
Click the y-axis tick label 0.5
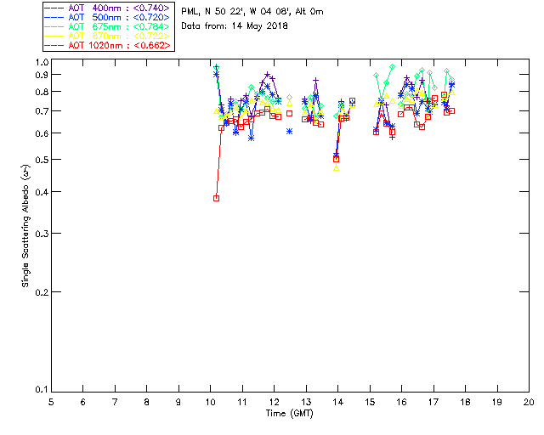click(x=40, y=160)
